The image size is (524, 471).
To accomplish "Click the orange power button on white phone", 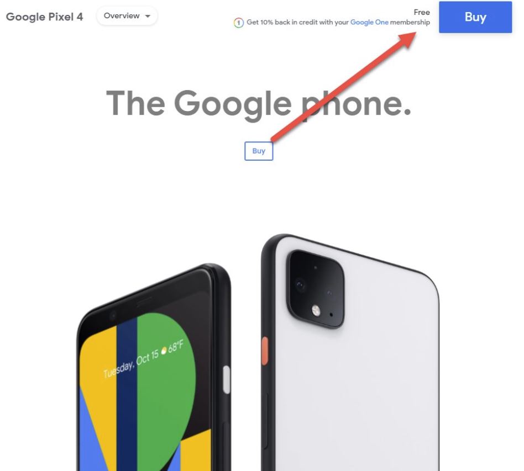I will (264, 351).
